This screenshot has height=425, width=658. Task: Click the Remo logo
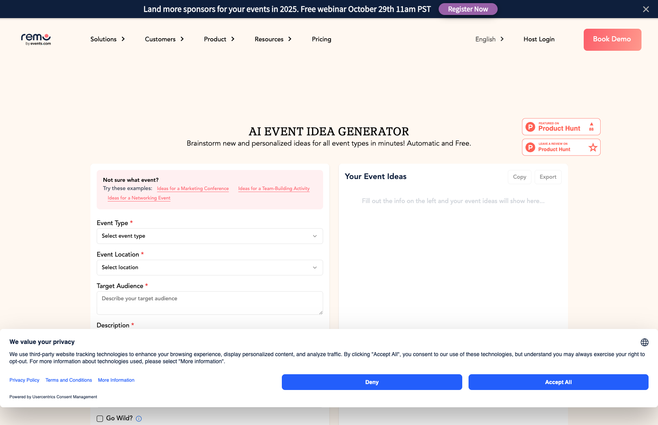36,39
